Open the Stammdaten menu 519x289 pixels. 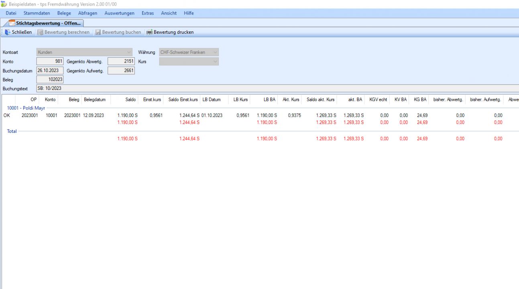37,13
